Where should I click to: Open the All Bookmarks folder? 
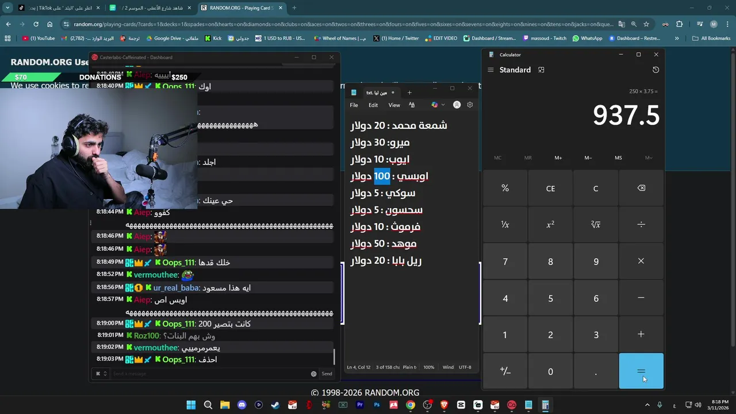tap(711, 39)
